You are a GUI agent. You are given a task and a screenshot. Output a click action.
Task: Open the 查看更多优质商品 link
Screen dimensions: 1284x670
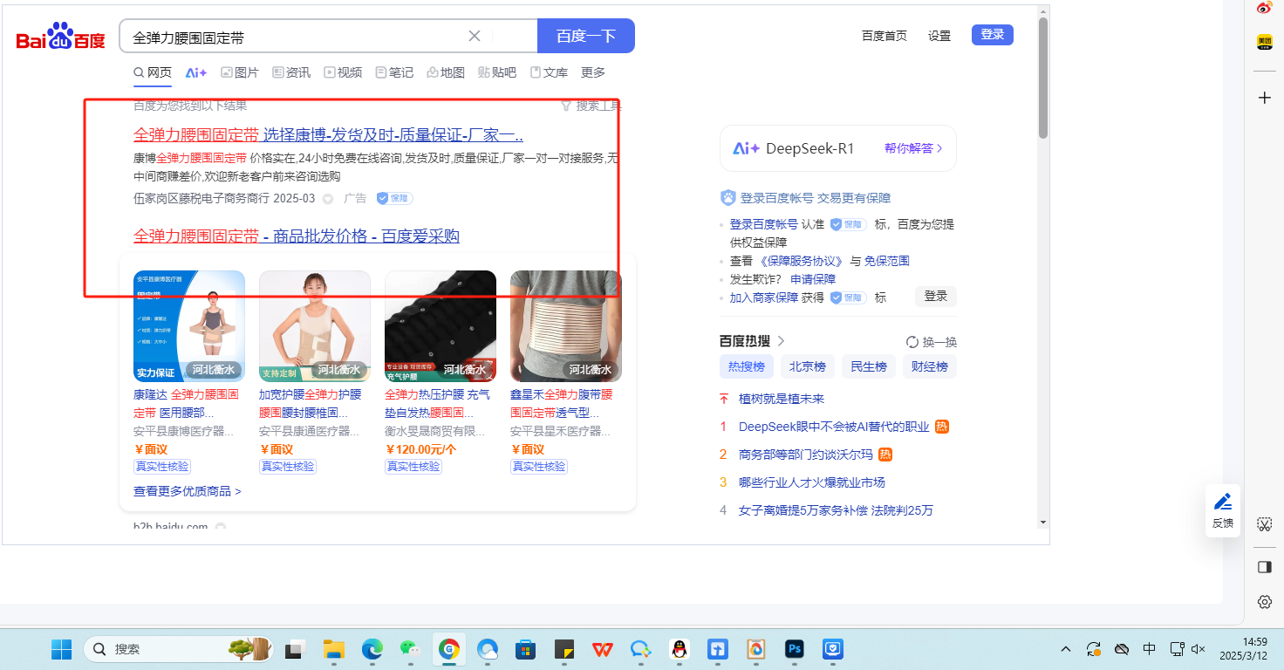(x=187, y=491)
